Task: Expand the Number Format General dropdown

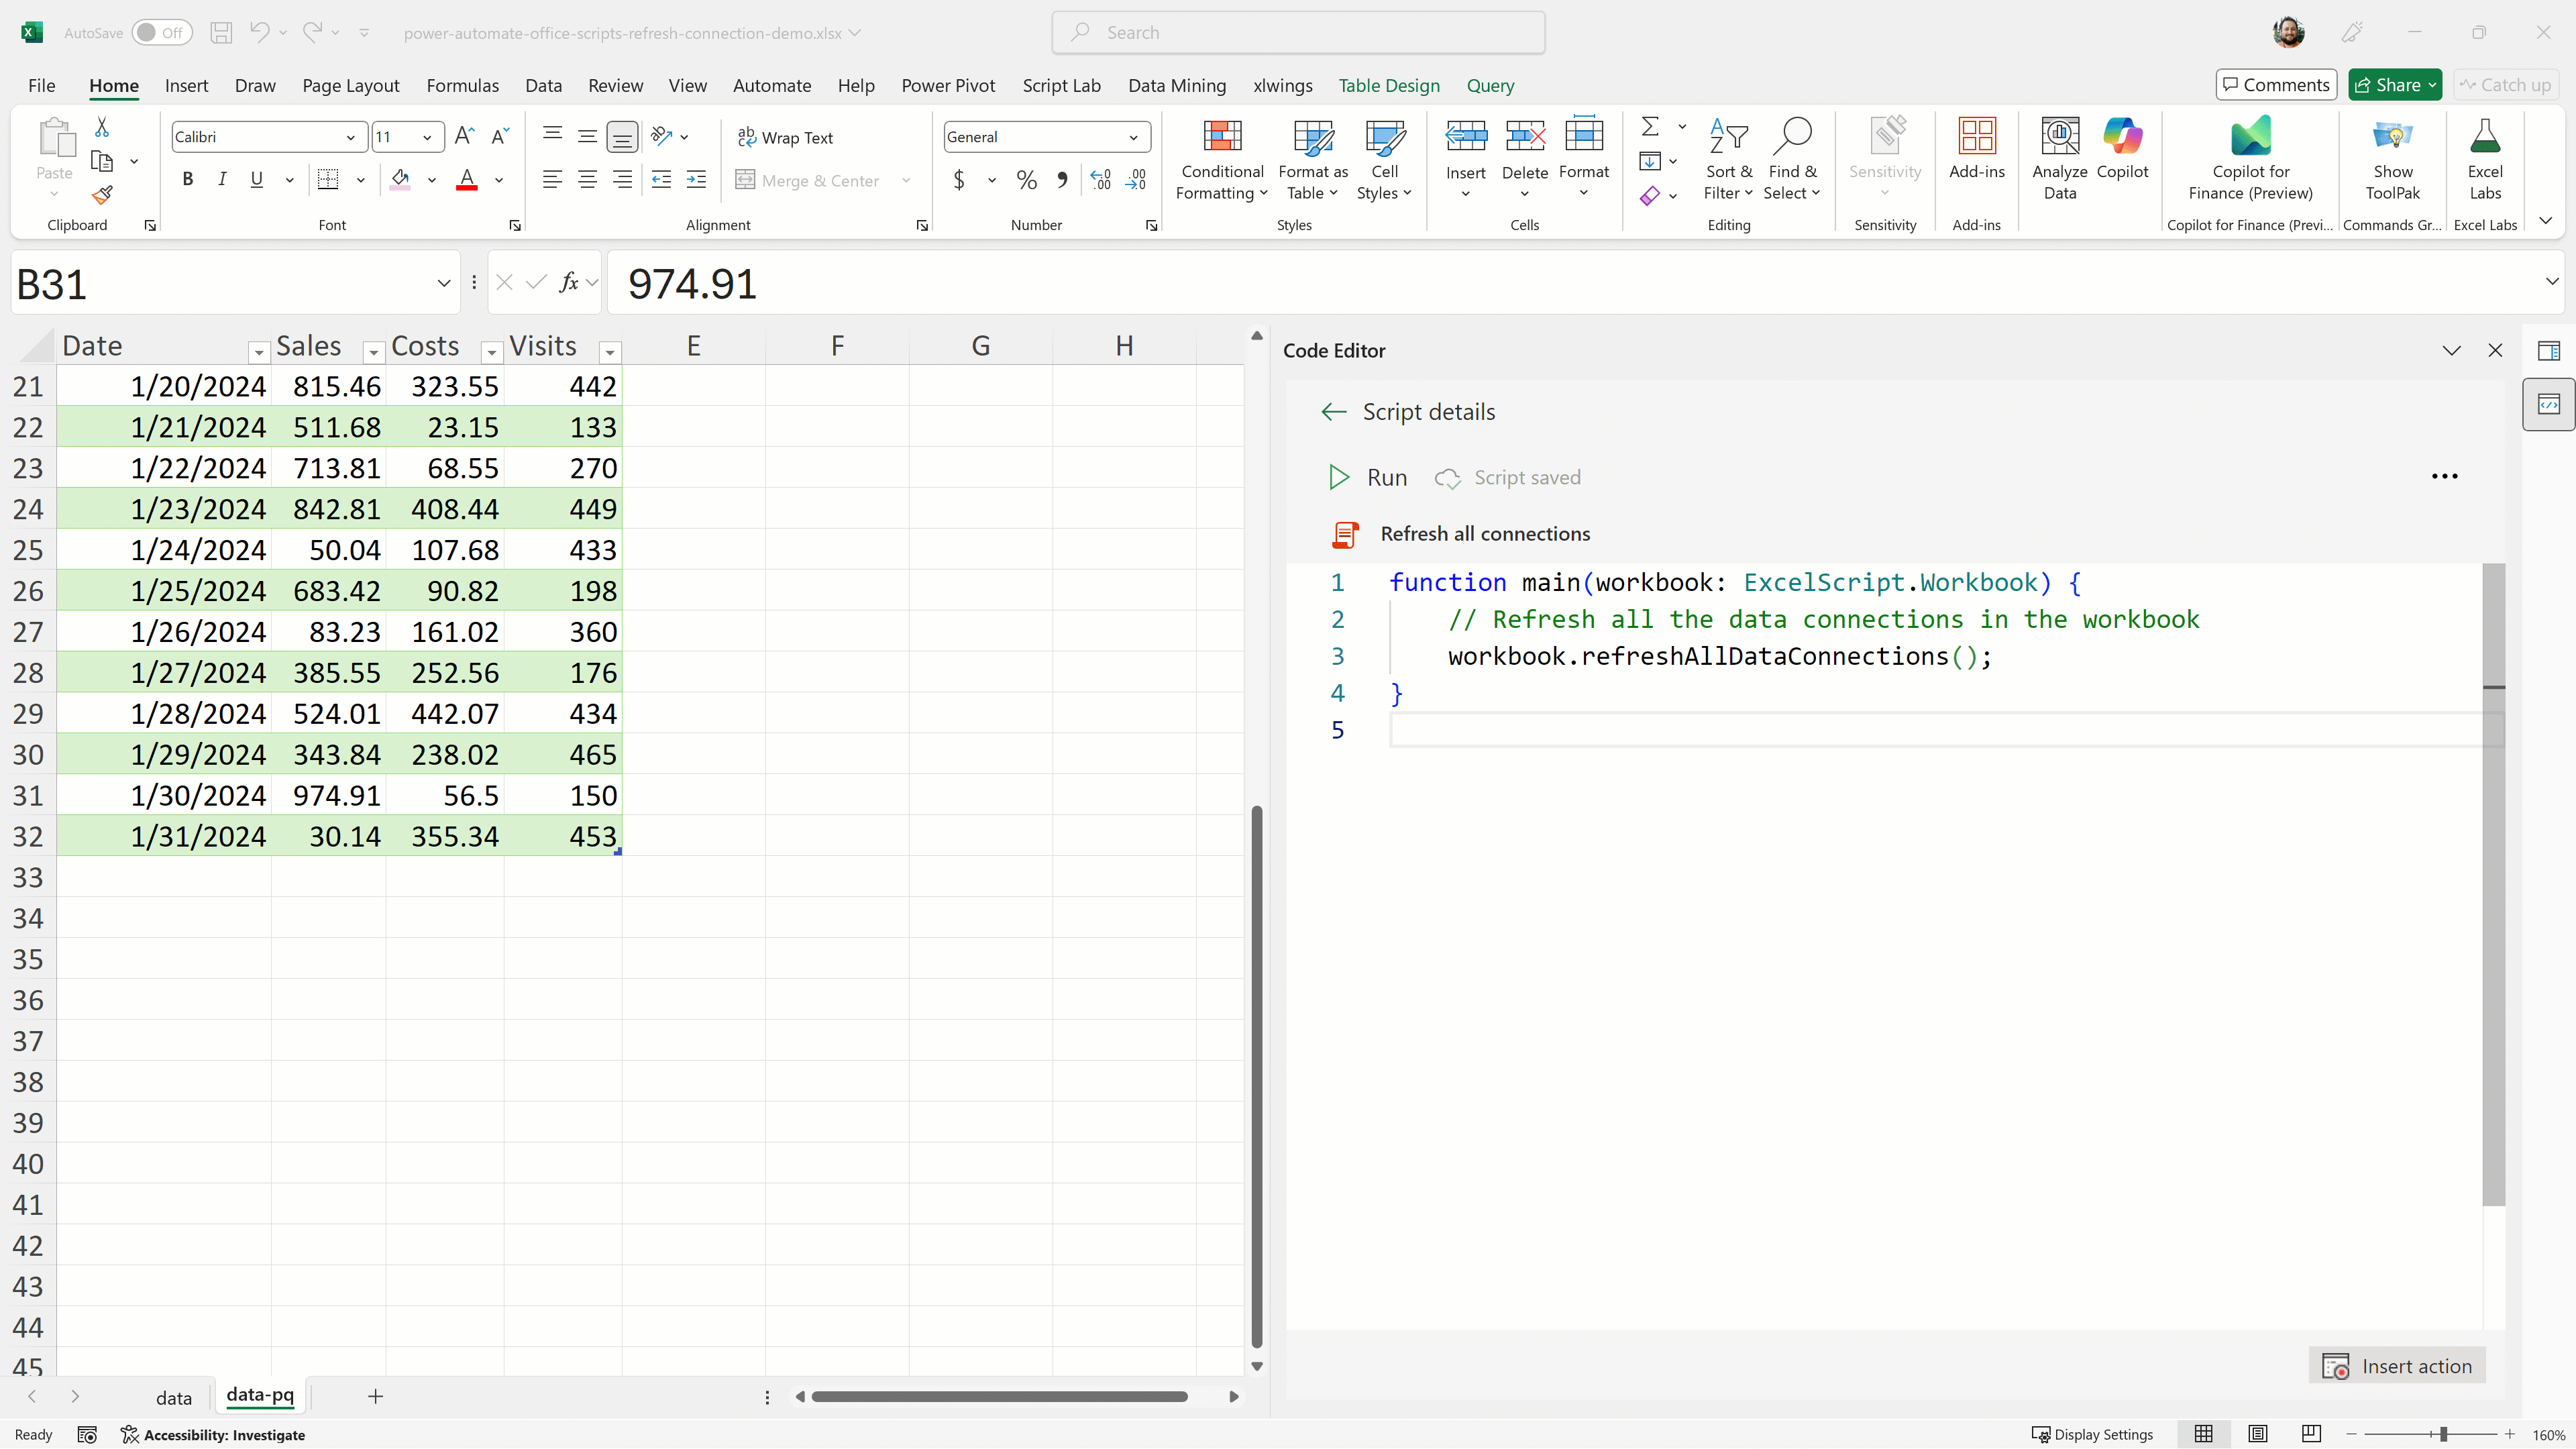Action: point(1133,137)
